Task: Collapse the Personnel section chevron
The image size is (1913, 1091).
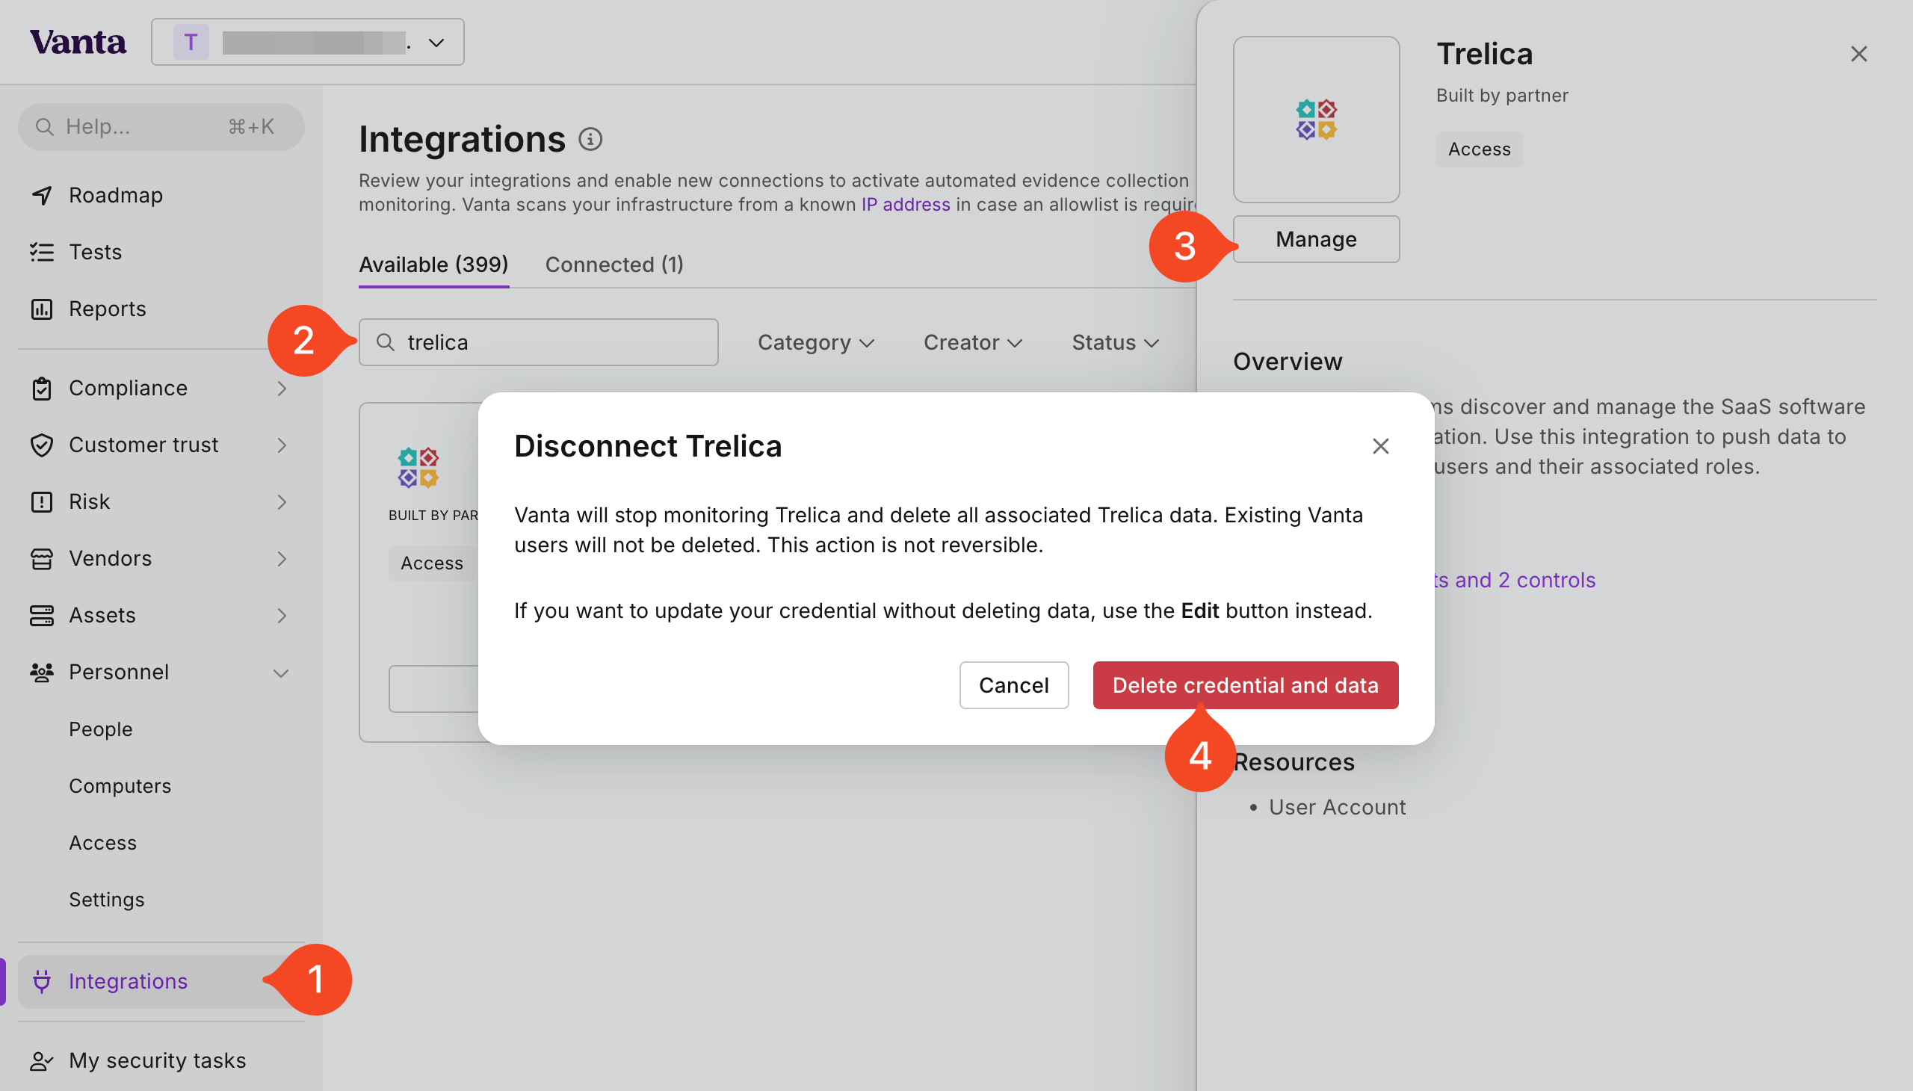Action: [282, 673]
